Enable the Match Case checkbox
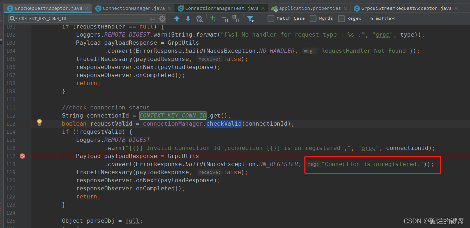The height and width of the screenshot is (228, 470). [x=271, y=18]
